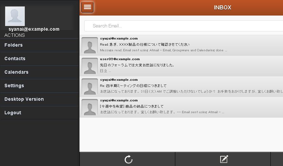Click the syanai profile avatar picture

click(x=15, y=16)
